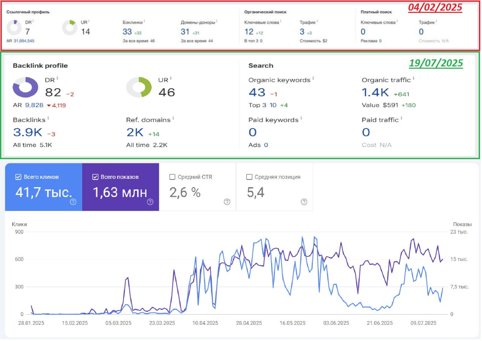Show info tooltip for Ref. domains

[173, 119]
